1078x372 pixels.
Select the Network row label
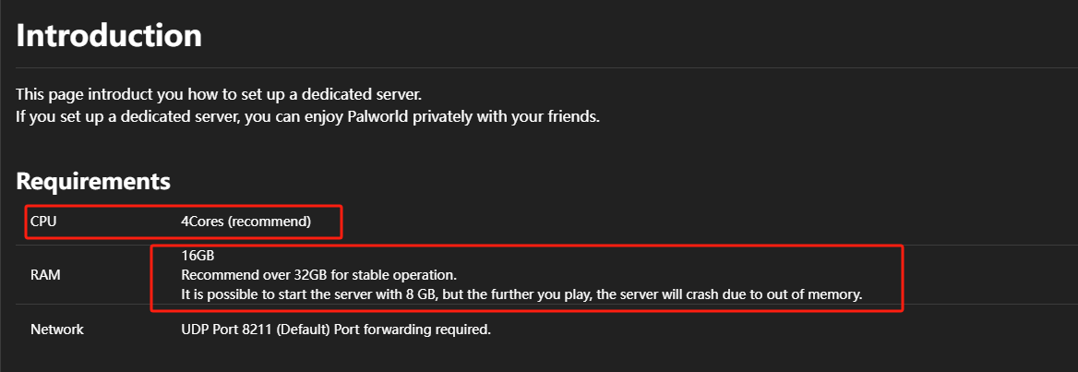pyautogui.click(x=57, y=330)
